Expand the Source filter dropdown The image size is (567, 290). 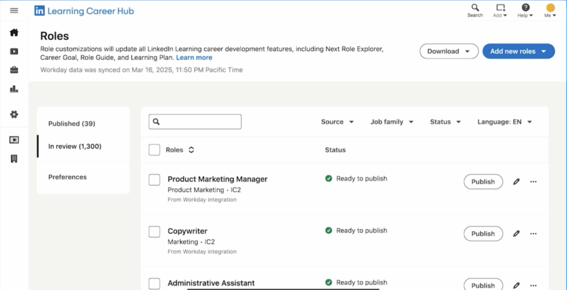point(337,122)
